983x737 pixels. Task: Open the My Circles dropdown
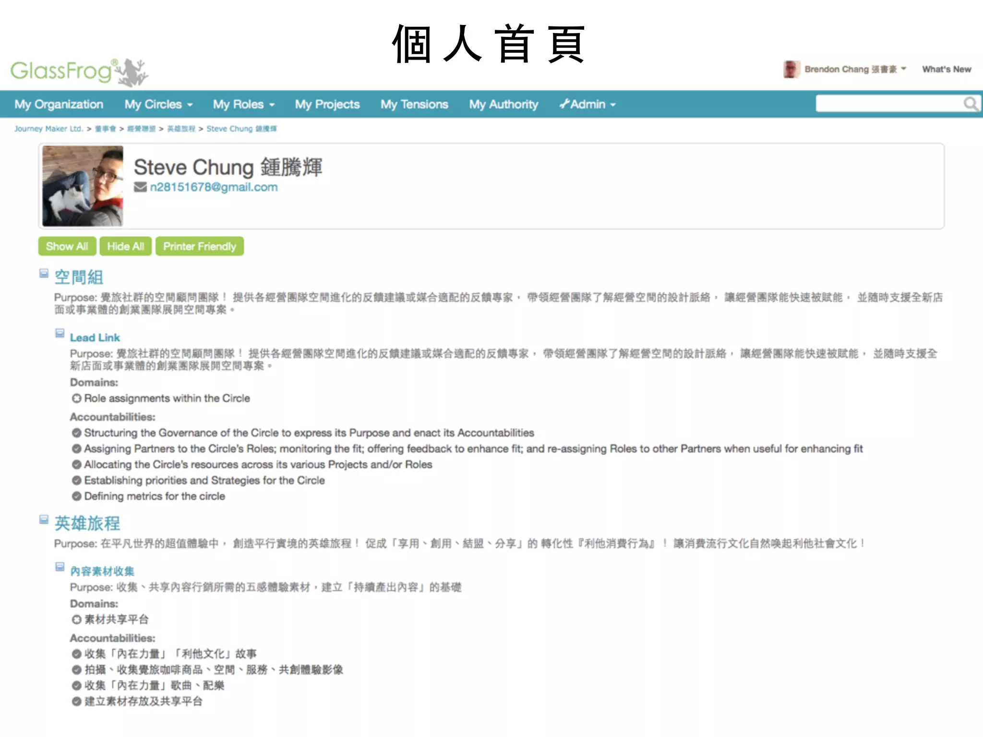(158, 105)
